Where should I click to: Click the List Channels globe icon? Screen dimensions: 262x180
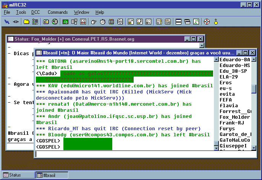tap(55, 22)
